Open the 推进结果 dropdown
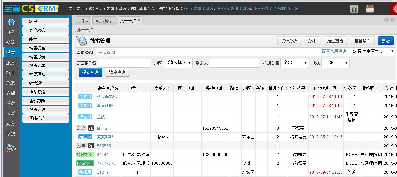Screen dimensions: 397x177 (x=295, y=63)
